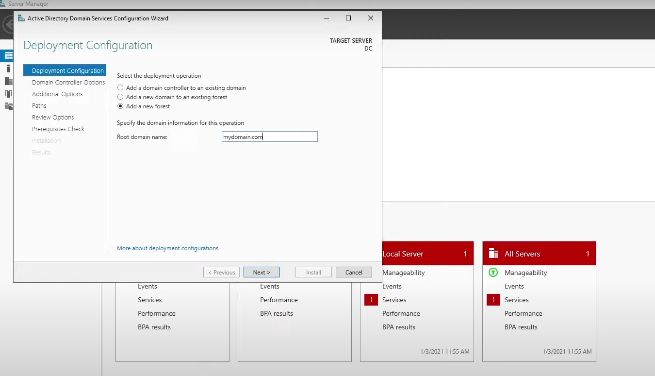Open Local Server icon in Server Manager sidebar
The width and height of the screenshot is (655, 376).
pyautogui.click(x=8, y=68)
